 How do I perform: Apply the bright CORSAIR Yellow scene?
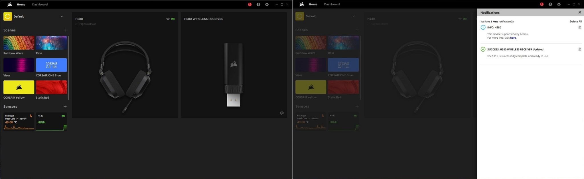(x=19, y=87)
